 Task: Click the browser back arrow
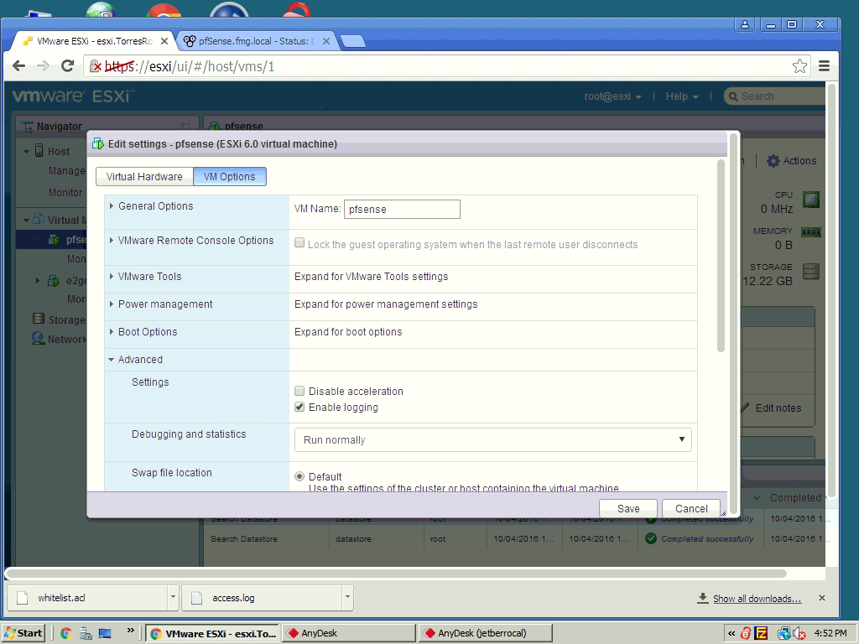[18, 66]
